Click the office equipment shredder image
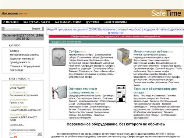 59,92
